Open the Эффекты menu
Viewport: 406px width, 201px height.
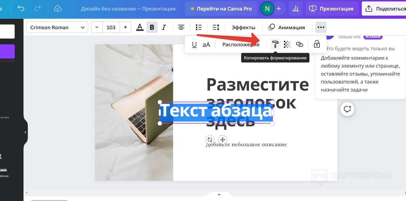click(x=244, y=27)
